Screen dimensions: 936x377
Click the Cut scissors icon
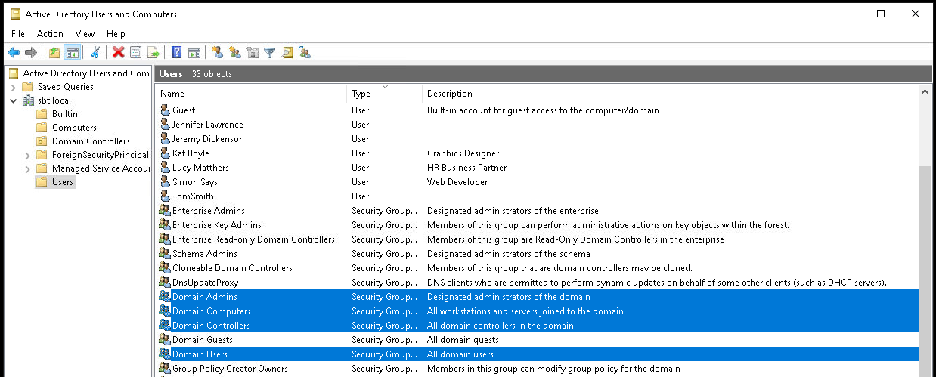(95, 52)
